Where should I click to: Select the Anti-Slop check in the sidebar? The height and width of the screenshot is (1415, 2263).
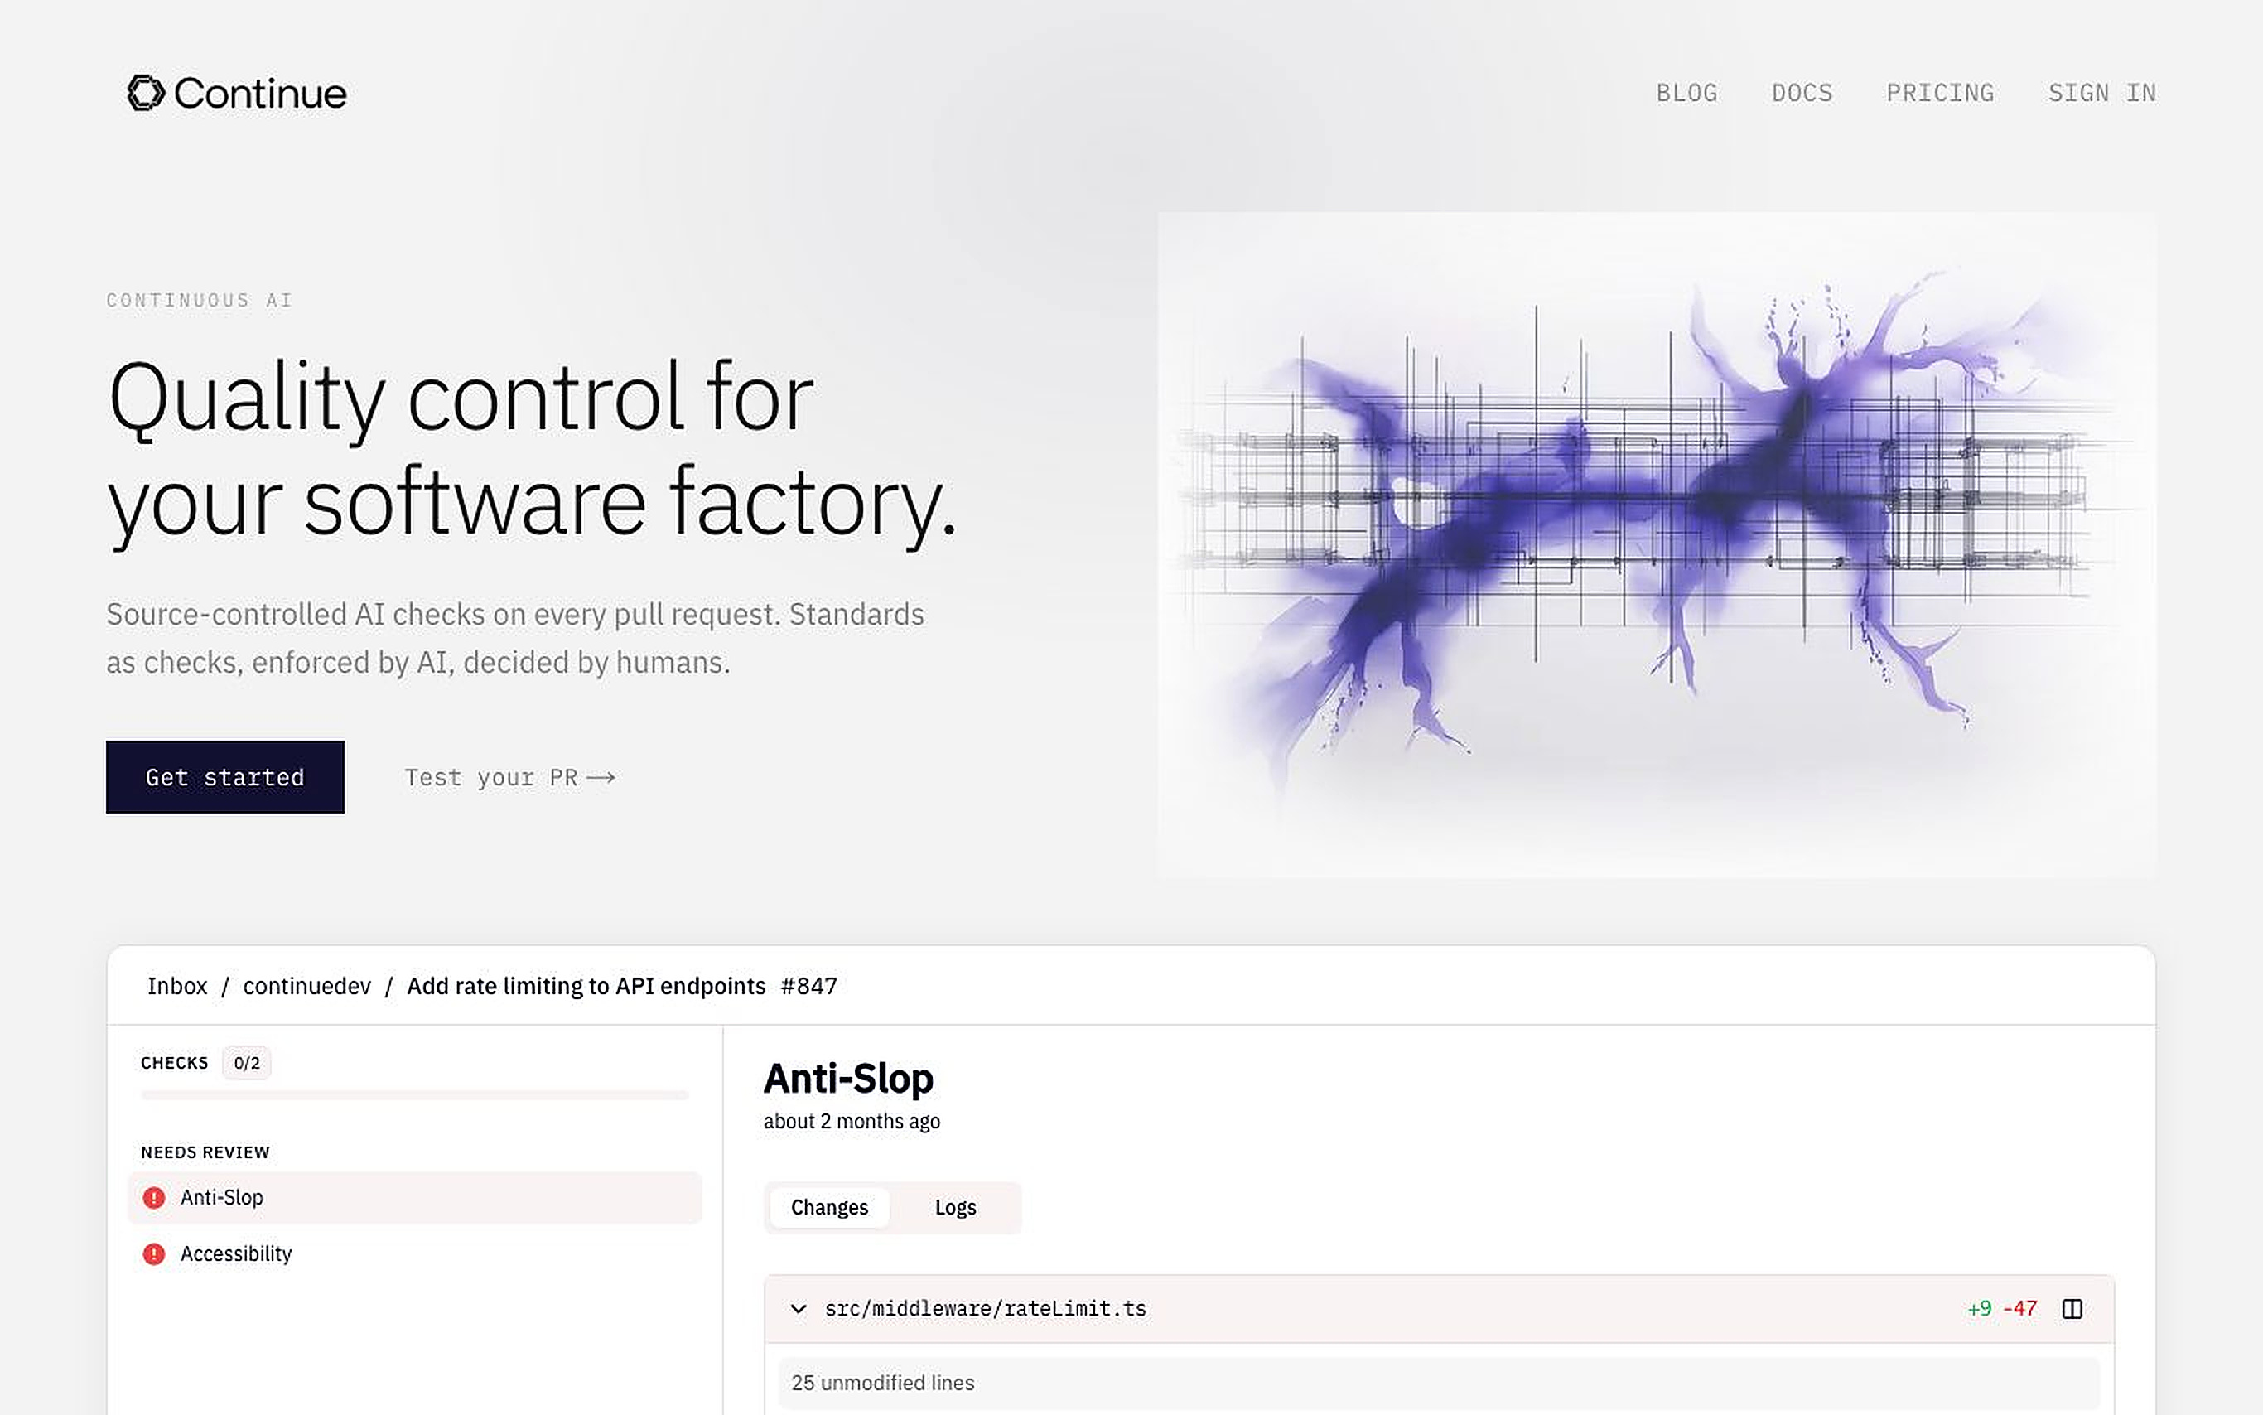coord(414,1197)
